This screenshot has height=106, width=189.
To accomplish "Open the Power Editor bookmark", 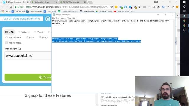I will click(87, 11).
